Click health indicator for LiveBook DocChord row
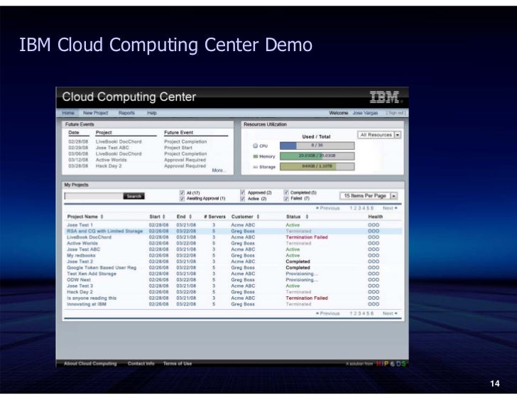This screenshot has width=517, height=400. [374, 237]
